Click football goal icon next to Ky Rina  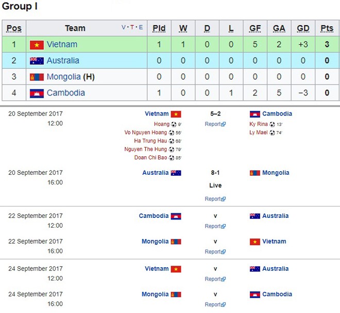pyautogui.click(x=272, y=124)
